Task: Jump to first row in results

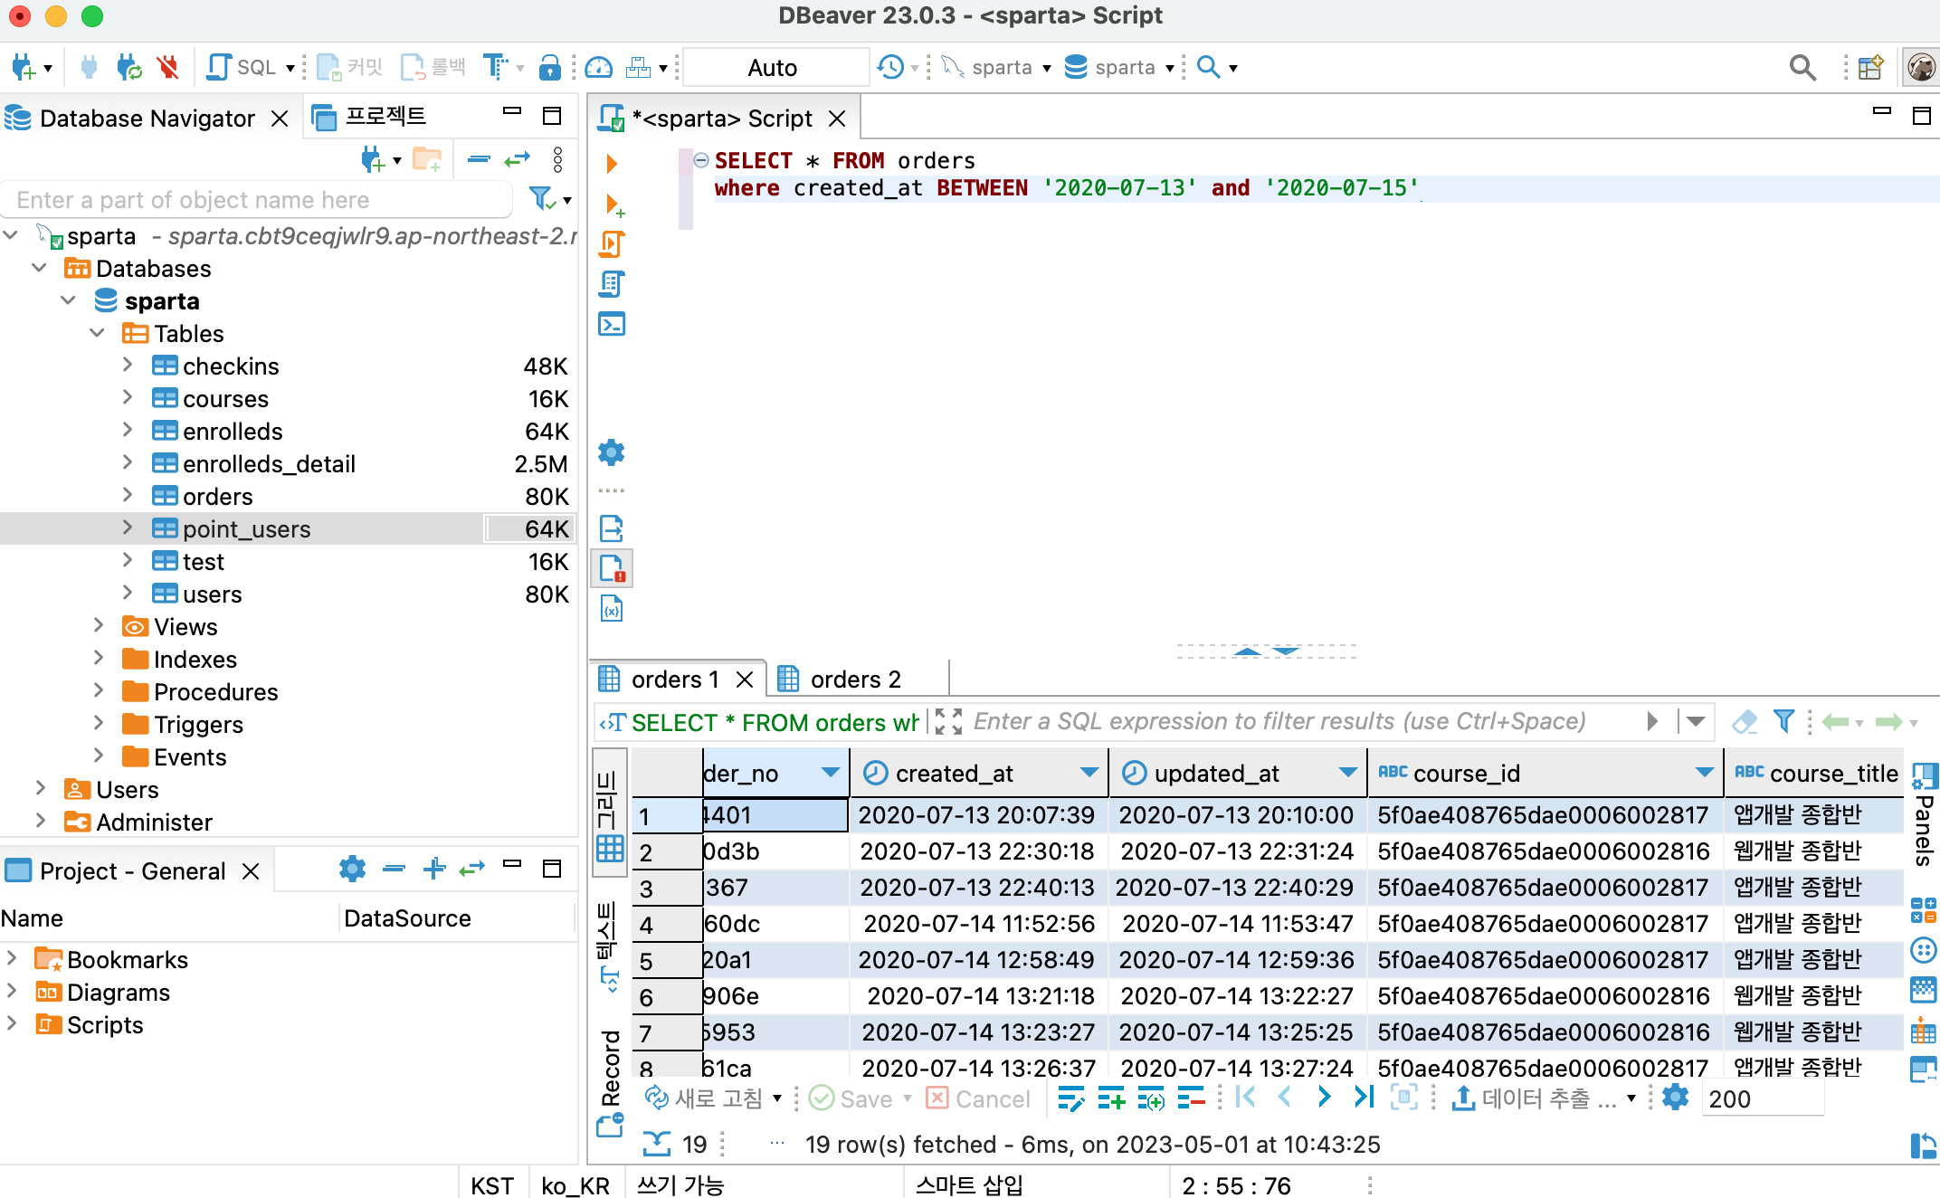Action: click(1245, 1098)
